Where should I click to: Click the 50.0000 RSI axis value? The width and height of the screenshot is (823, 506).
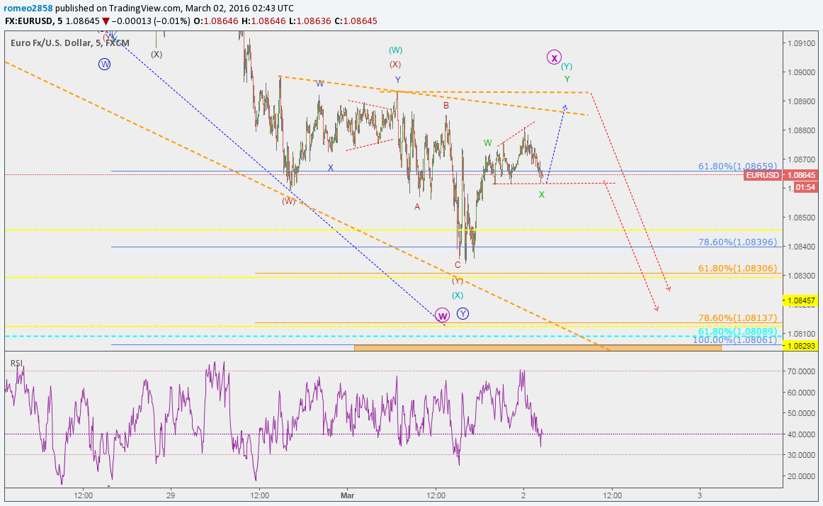pos(803,414)
